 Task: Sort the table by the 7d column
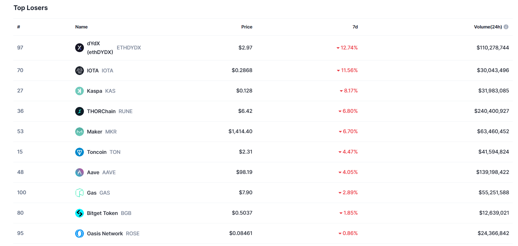(355, 27)
